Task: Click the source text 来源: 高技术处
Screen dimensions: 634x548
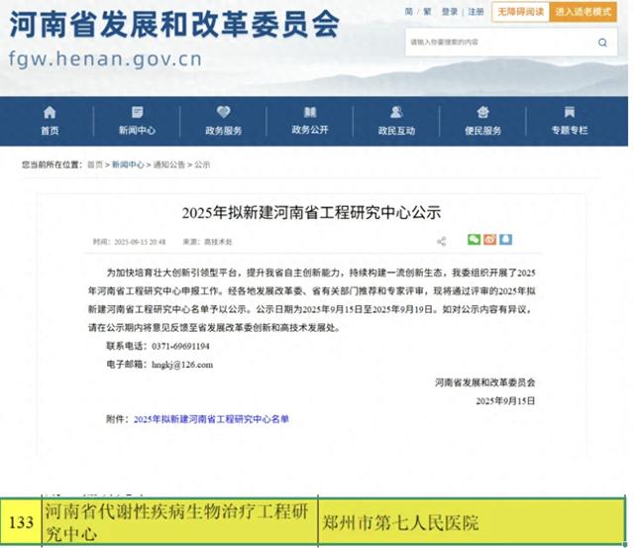Action: tap(207, 242)
